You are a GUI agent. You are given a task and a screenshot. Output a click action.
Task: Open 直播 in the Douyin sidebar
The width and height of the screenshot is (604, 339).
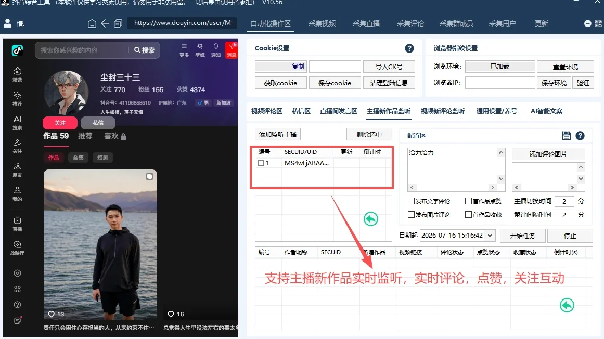point(17,224)
